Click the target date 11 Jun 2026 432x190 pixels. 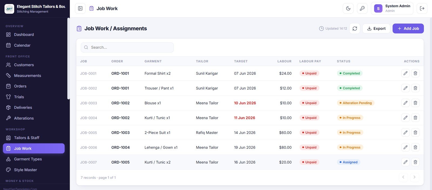[x=244, y=118]
